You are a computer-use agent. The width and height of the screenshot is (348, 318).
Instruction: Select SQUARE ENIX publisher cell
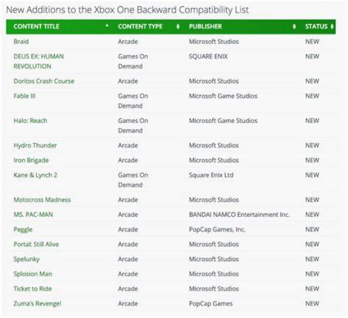pos(208,56)
